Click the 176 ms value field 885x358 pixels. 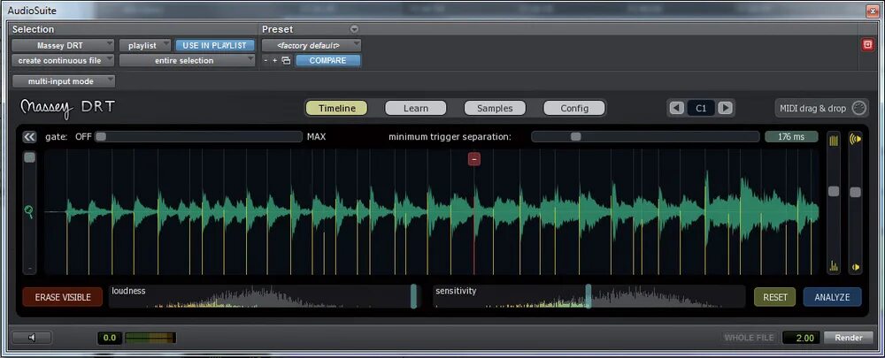[x=791, y=136]
